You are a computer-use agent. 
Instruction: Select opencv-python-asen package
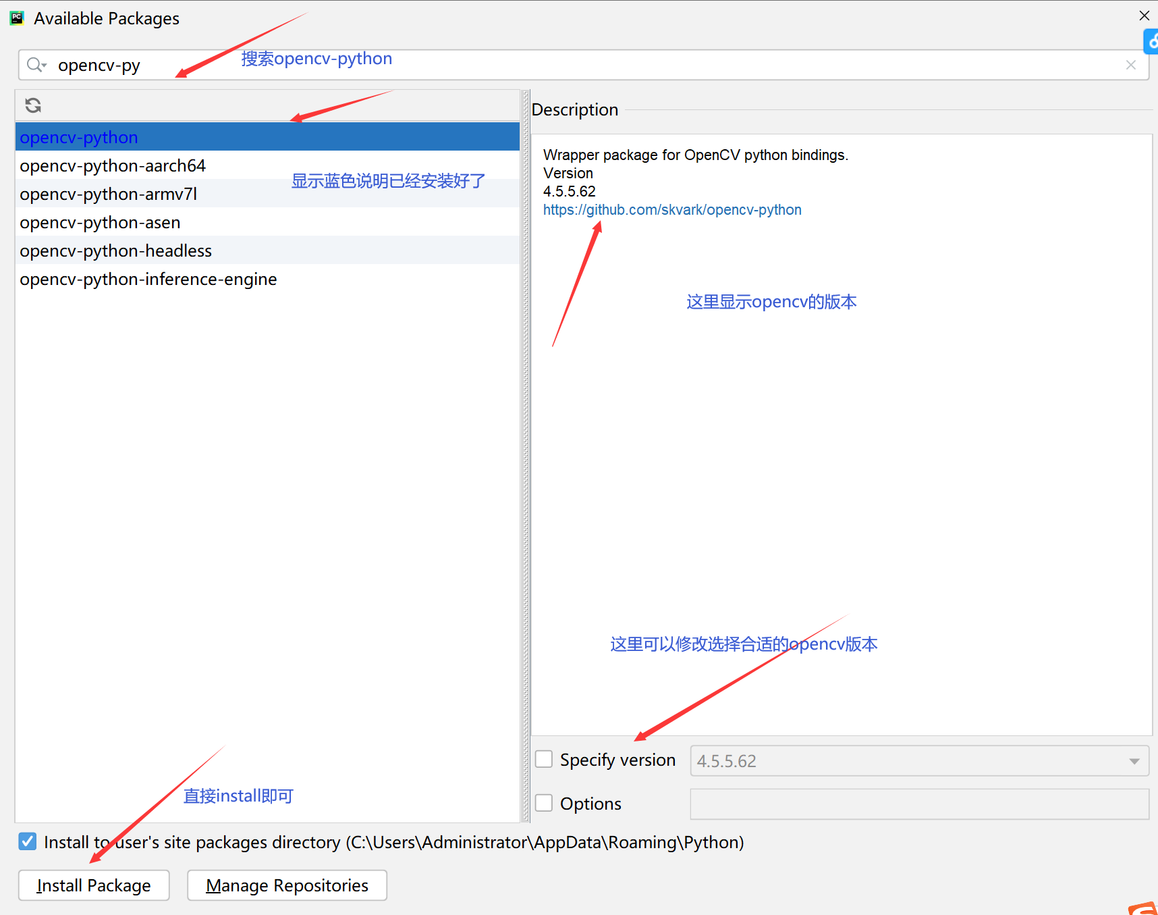tap(267, 222)
